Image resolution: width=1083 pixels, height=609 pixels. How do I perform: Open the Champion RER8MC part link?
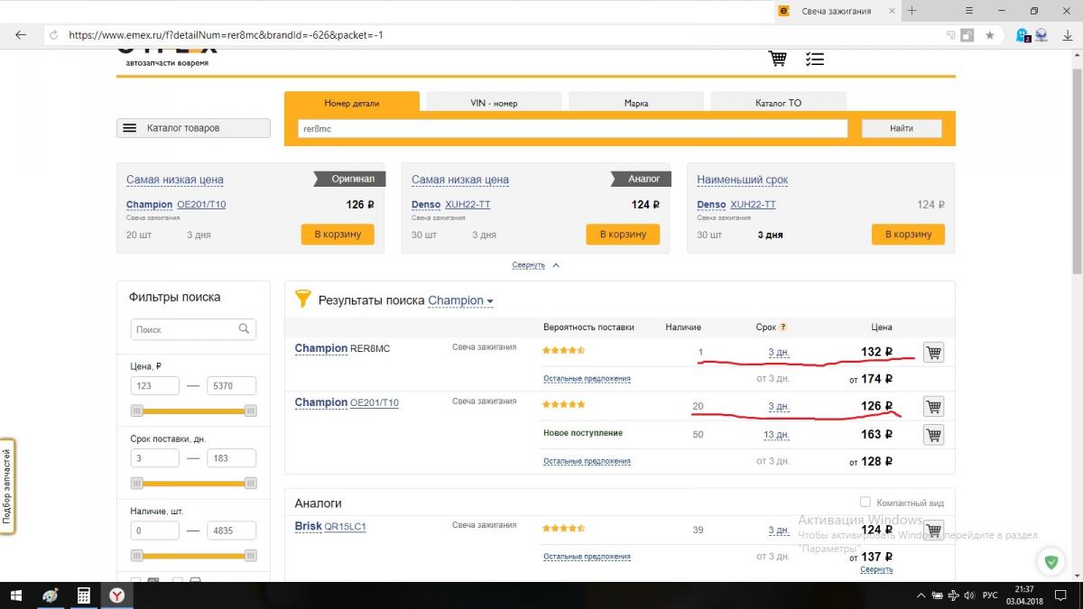pos(342,348)
